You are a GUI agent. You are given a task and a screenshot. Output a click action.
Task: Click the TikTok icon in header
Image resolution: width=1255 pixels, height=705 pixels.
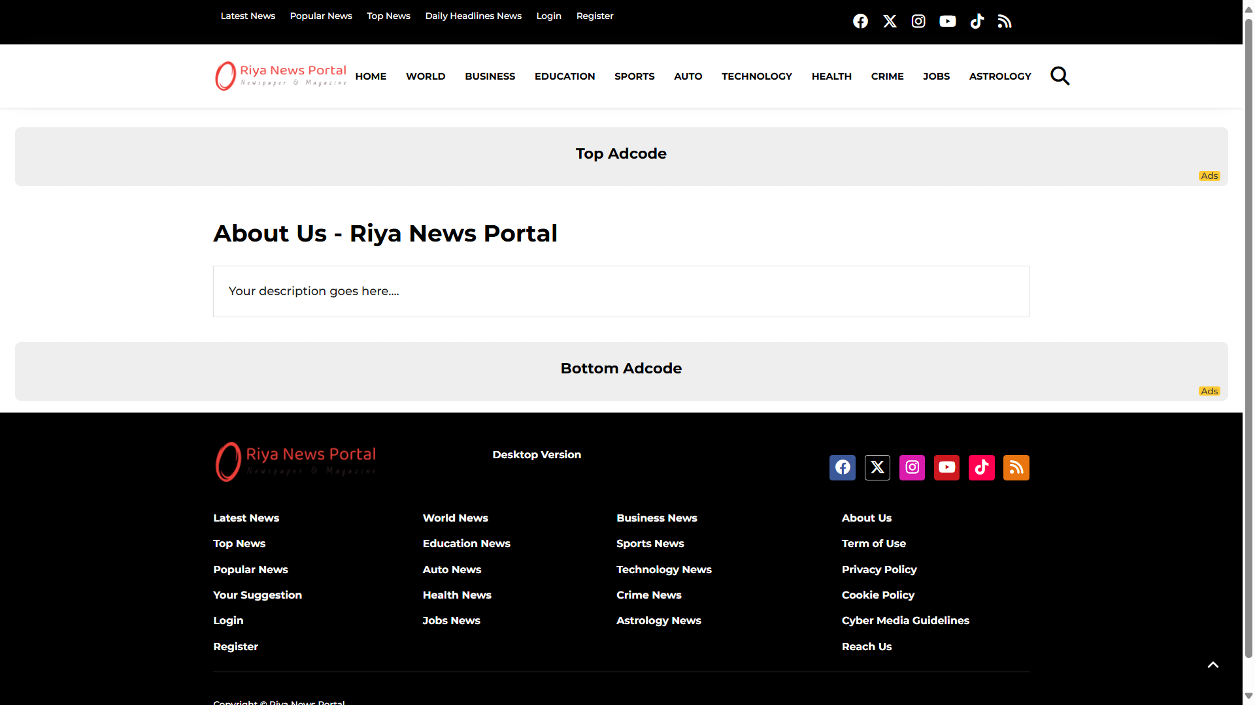(977, 22)
